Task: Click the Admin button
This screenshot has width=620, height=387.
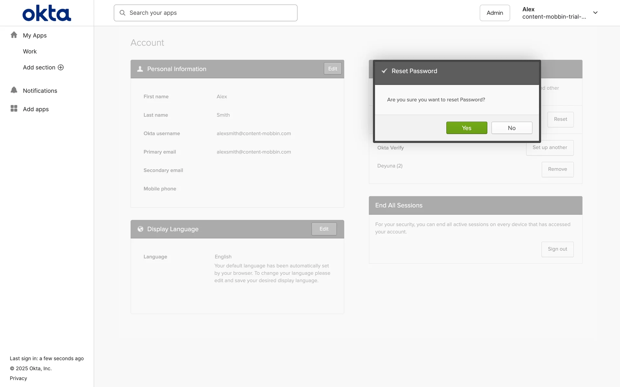Action: [x=494, y=13]
